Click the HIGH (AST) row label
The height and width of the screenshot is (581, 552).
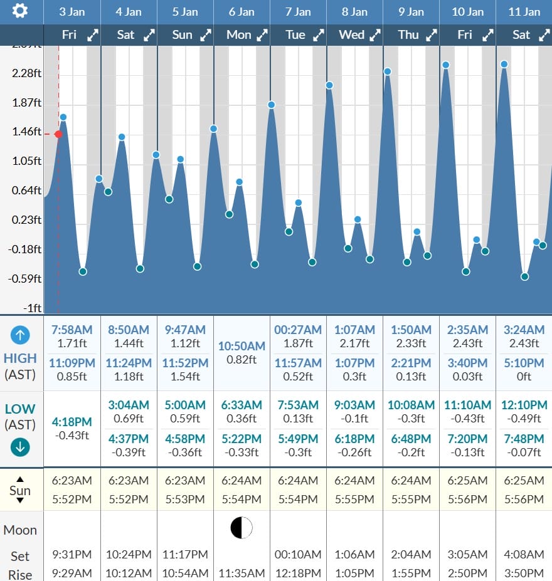coord(20,366)
